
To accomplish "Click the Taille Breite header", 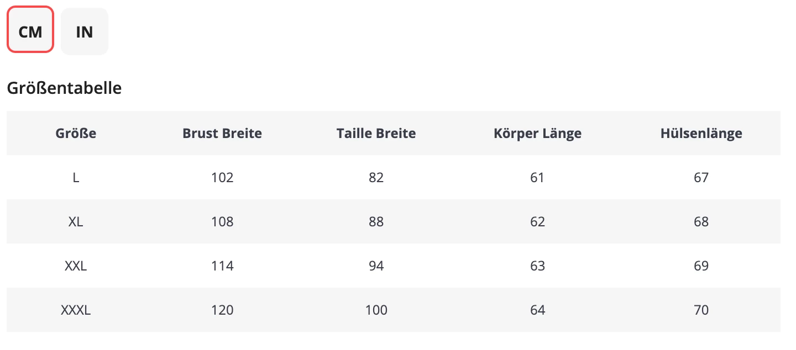I will pyautogui.click(x=376, y=133).
